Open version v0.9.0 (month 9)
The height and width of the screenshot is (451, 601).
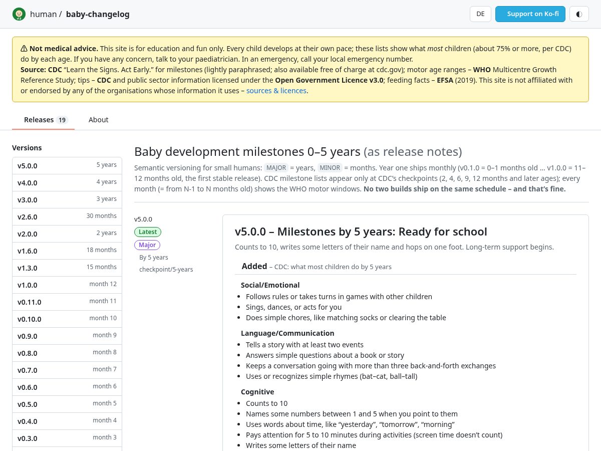(67, 336)
